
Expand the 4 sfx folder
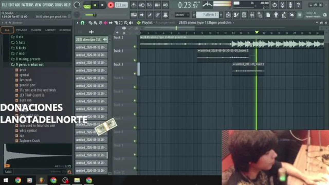pos(17,37)
